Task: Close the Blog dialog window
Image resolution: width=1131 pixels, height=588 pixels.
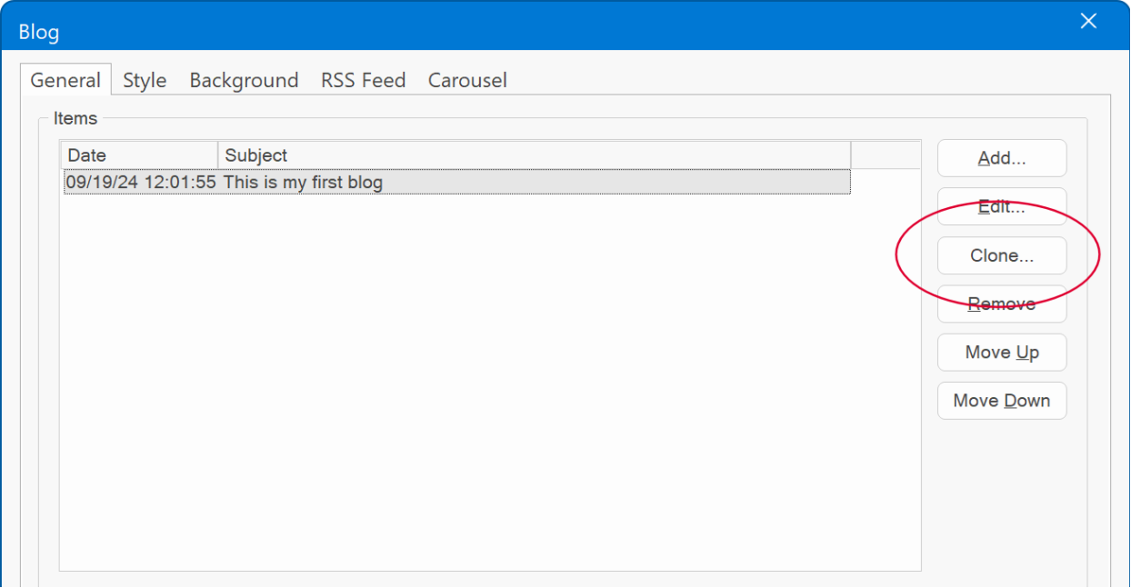Action: [x=1088, y=21]
